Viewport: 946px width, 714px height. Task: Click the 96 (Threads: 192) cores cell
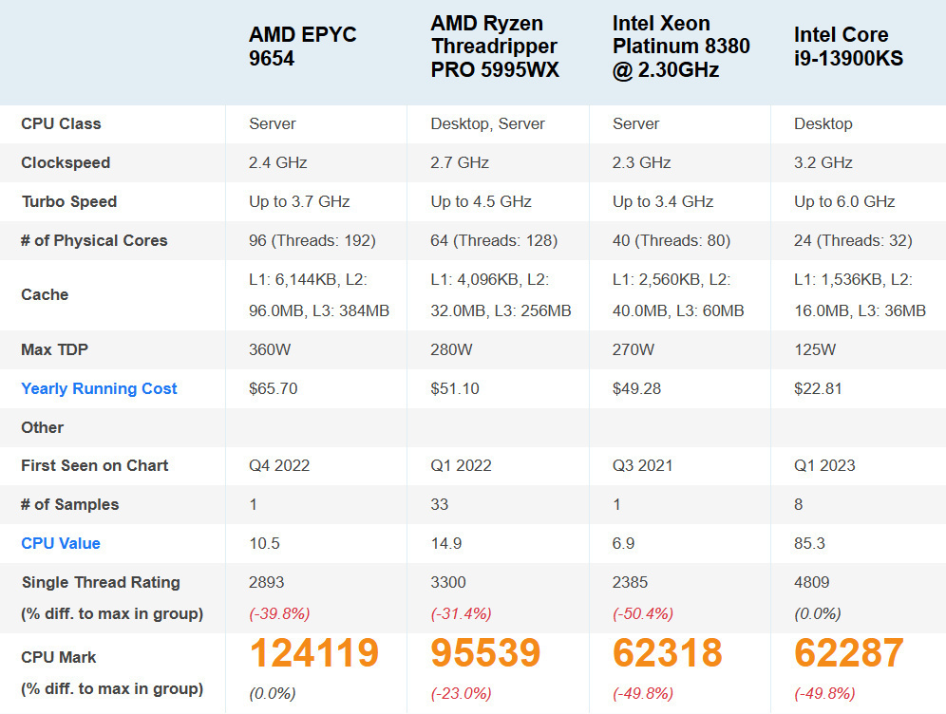[312, 240]
